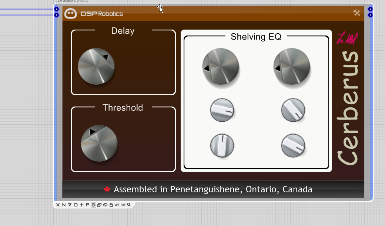Image resolution: width=385 pixels, height=226 pixels.
Task: Click the lower left input connector
Action: tap(57, 15)
